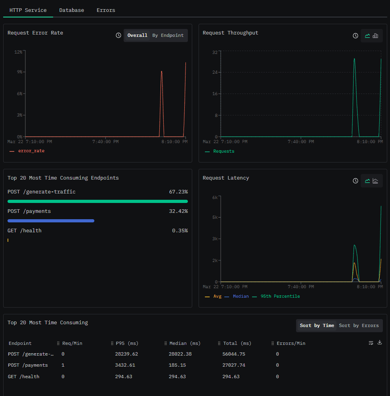Switch Request Throughput to line chart view
Viewport: 390px width, 396px height.
tap(367, 36)
